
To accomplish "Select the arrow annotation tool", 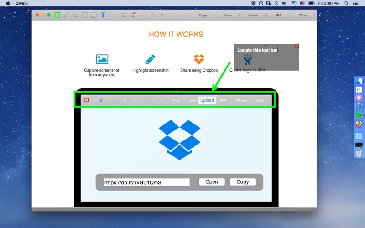I will pos(75,15).
